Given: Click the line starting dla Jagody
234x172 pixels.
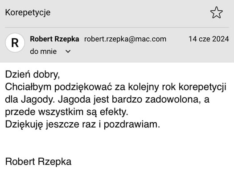Looking at the screenshot, I should pos(107,100).
